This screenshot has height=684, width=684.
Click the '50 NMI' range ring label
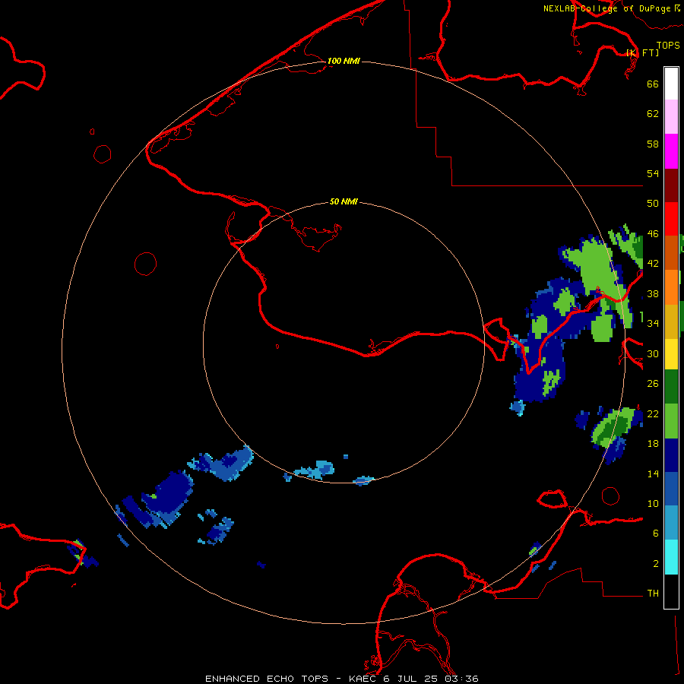coord(344,201)
